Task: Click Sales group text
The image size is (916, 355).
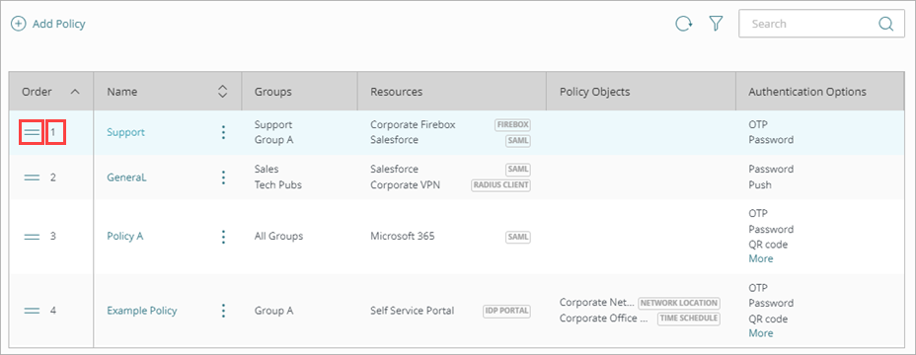Action: click(267, 170)
